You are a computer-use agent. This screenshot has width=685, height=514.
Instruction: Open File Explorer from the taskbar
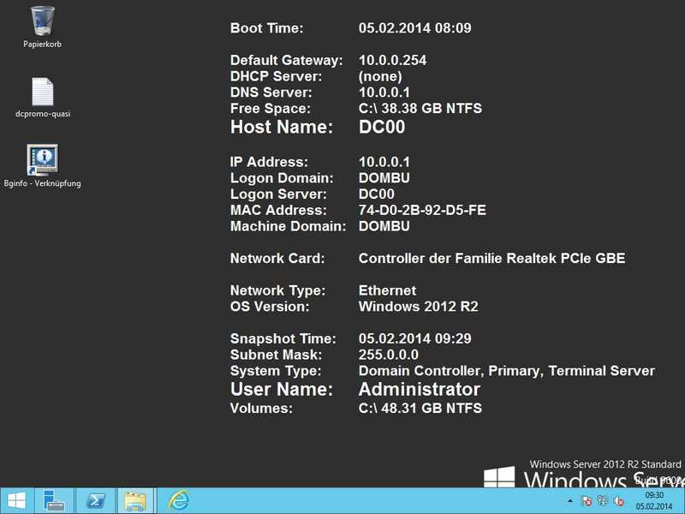click(x=136, y=501)
